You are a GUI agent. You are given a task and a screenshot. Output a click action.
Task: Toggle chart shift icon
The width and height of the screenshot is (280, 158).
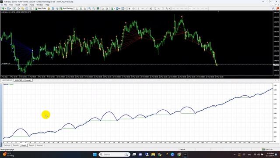click(x=107, y=8)
